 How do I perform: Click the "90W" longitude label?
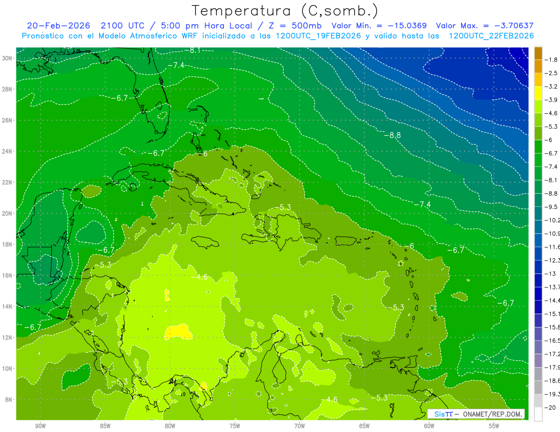tap(40, 426)
